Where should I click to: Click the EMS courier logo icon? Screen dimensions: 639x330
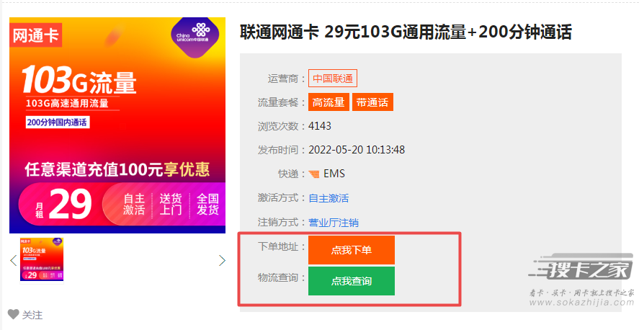(x=314, y=174)
